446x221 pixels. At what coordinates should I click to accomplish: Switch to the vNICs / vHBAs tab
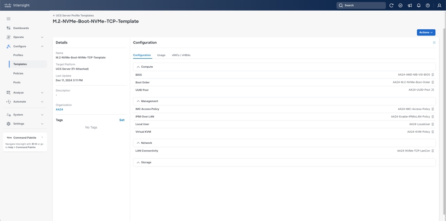(x=181, y=55)
